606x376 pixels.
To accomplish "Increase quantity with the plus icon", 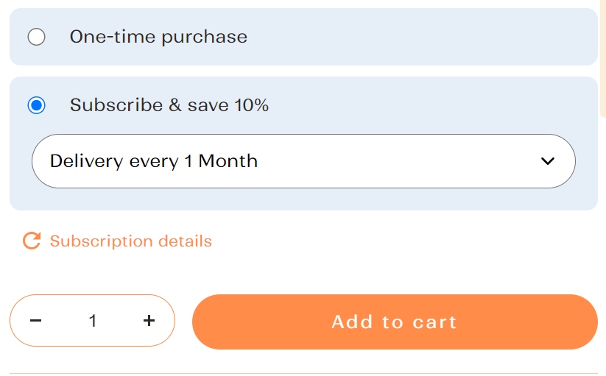I will pos(149,320).
